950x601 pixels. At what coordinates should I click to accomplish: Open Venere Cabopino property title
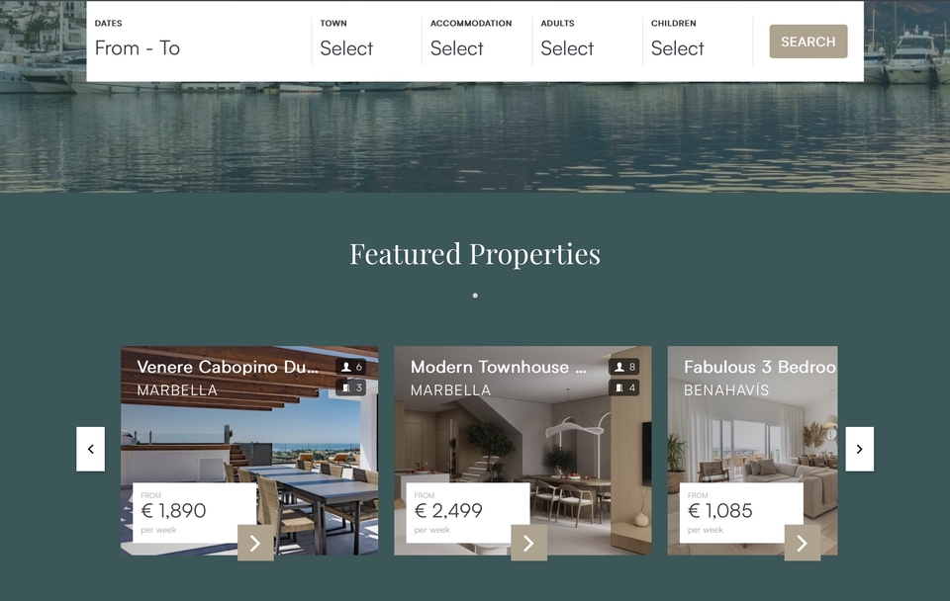(x=228, y=367)
